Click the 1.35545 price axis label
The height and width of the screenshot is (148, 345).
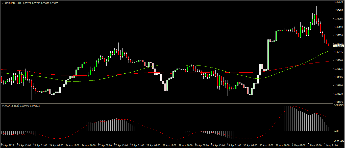[338, 52]
